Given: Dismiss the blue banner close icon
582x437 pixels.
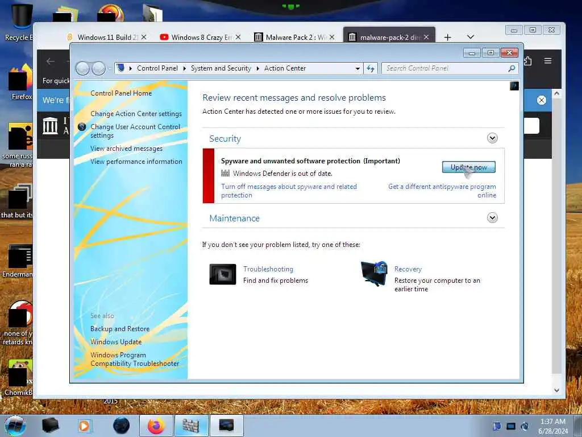Looking at the screenshot, I should click(542, 100).
